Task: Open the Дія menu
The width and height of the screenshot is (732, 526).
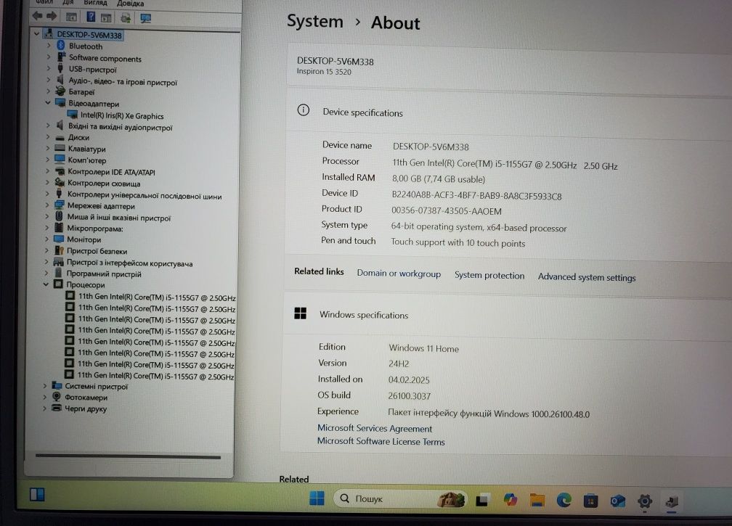Action: coord(68,2)
